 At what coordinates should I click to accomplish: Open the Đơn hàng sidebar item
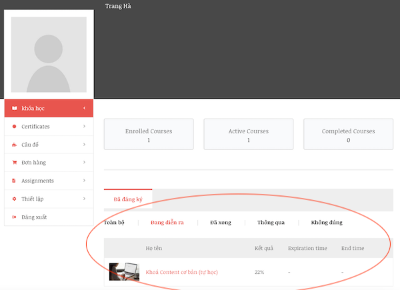click(49, 163)
